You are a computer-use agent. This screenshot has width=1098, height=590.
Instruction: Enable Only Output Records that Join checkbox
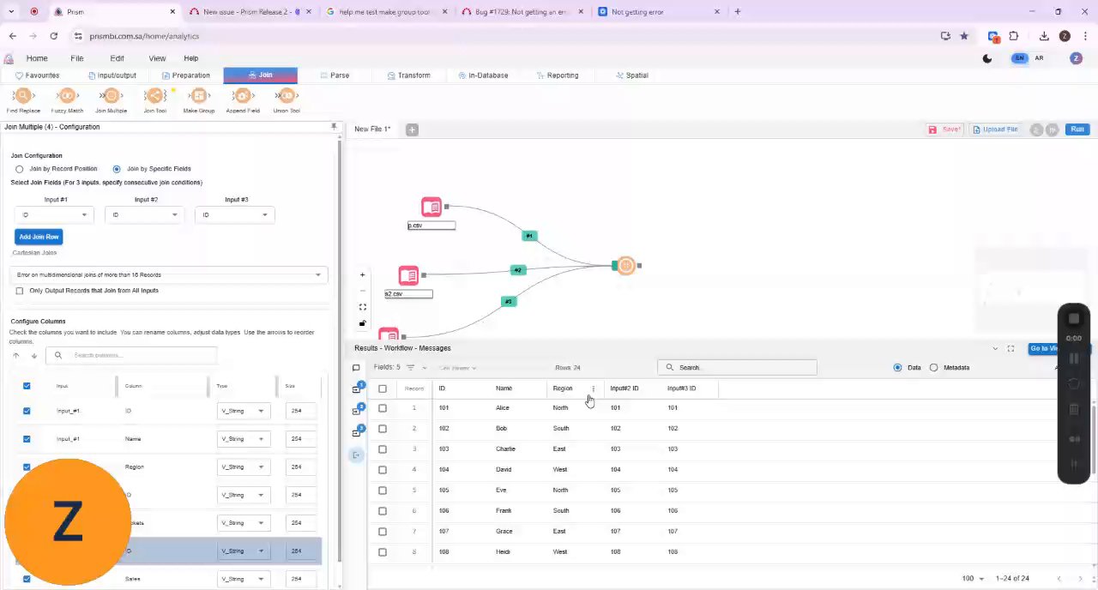(x=20, y=291)
